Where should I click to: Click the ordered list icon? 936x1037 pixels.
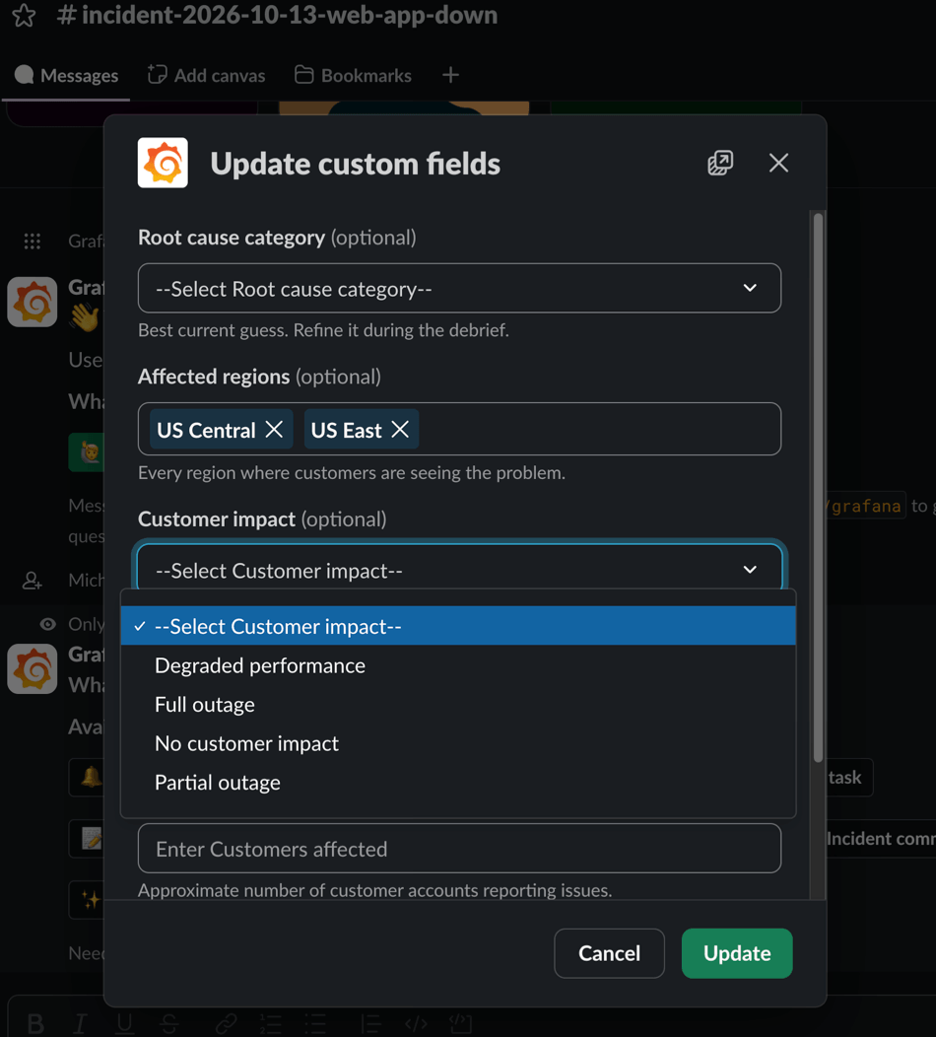[x=270, y=1024]
